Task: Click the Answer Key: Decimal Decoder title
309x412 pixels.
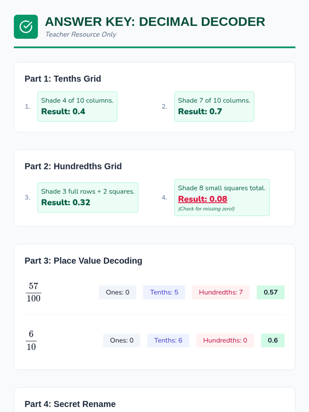Action: 155,22
